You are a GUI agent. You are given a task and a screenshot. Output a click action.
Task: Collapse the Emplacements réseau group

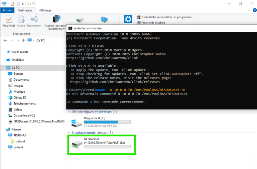coord(69,132)
